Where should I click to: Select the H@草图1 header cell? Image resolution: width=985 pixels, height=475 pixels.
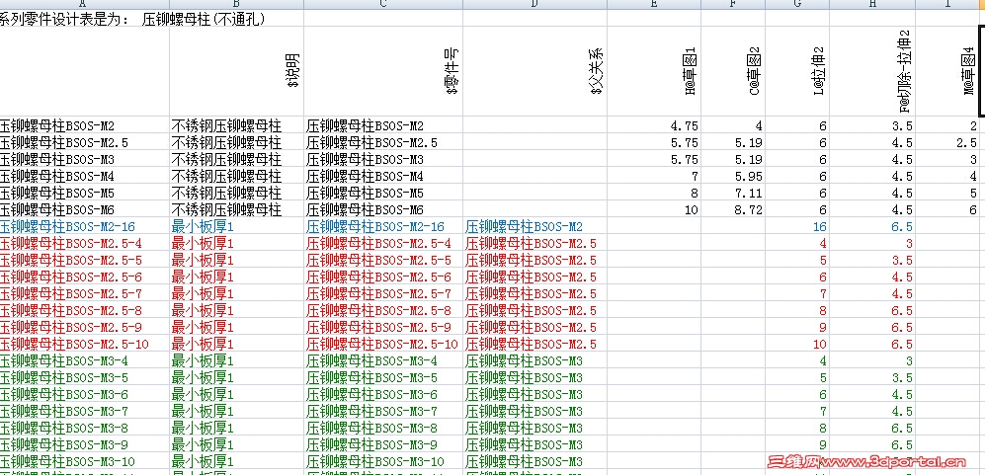(654, 70)
